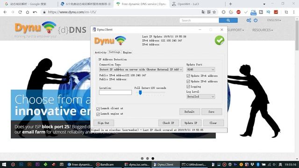
Task: Expand the RESOURCES menu on Dynu site
Action: (263, 30)
